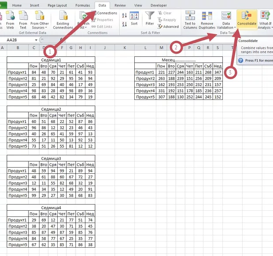273x256 pixels.
Task: Open the Formulas tab
Action: (x=83, y=5)
